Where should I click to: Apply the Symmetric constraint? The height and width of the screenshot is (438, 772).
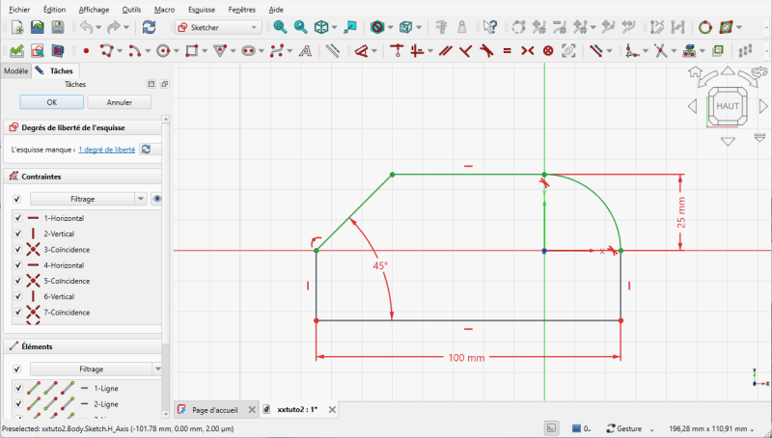[527, 51]
